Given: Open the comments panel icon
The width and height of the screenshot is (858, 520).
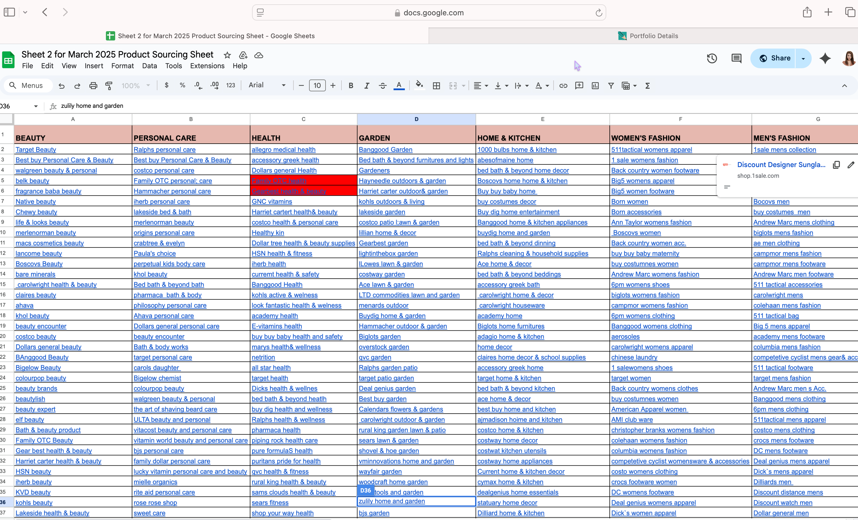Looking at the screenshot, I should click(x=736, y=58).
